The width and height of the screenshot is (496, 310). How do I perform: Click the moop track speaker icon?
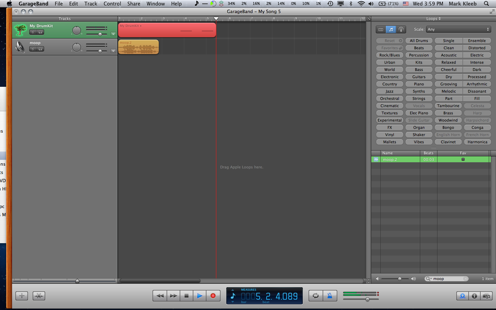pos(20,46)
